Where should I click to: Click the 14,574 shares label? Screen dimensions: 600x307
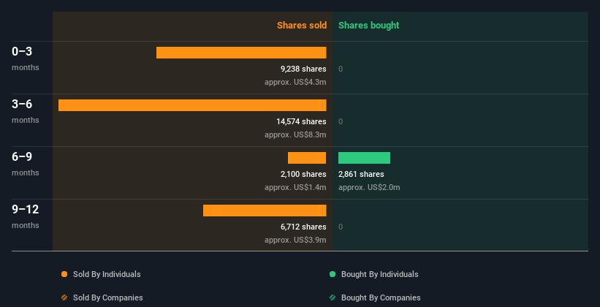coord(302,121)
